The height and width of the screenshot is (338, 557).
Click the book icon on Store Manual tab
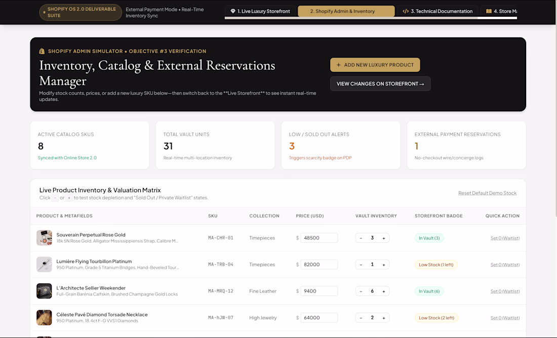click(x=489, y=11)
